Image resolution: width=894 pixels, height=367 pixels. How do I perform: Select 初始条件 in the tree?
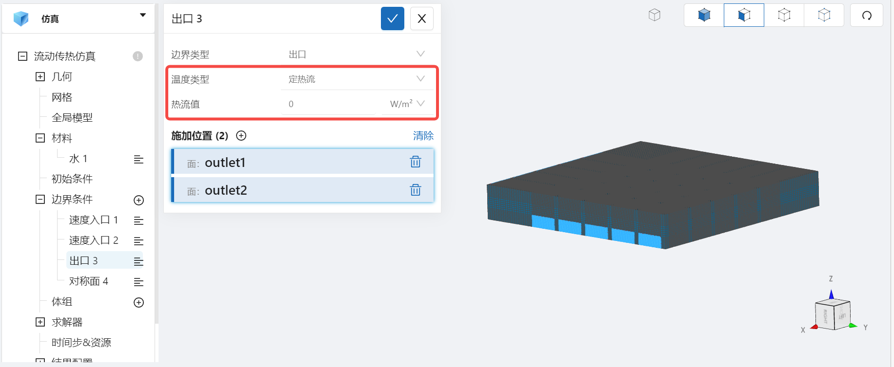72,179
